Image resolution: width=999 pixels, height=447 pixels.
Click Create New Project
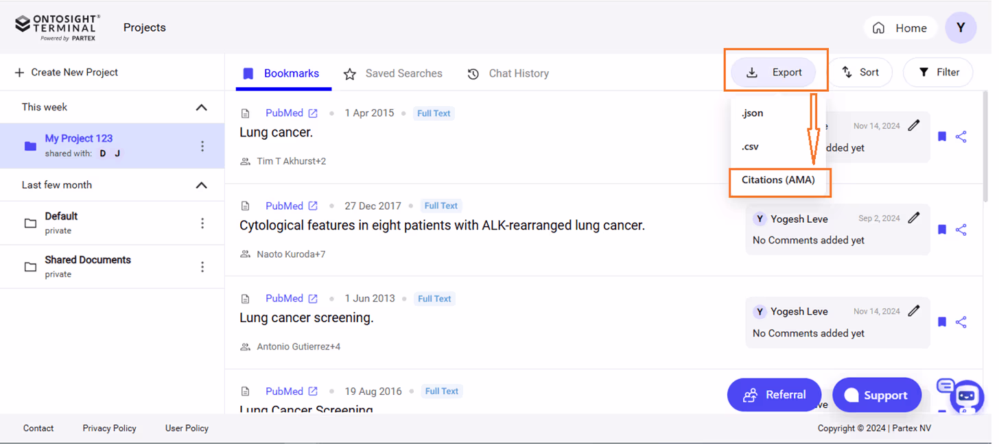point(67,71)
